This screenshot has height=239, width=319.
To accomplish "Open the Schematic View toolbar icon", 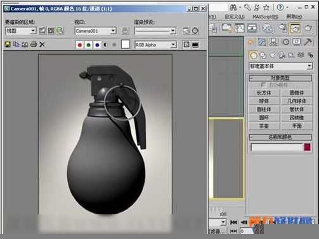I will (x=252, y=28).
